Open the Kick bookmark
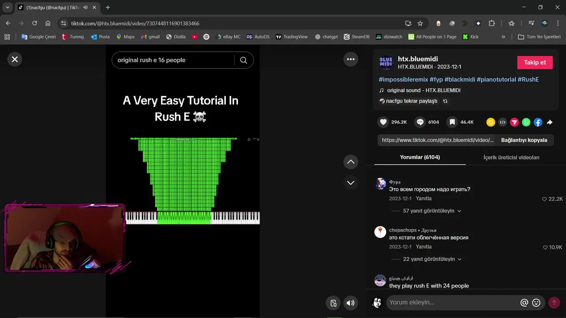The height and width of the screenshot is (318, 566). (470, 37)
